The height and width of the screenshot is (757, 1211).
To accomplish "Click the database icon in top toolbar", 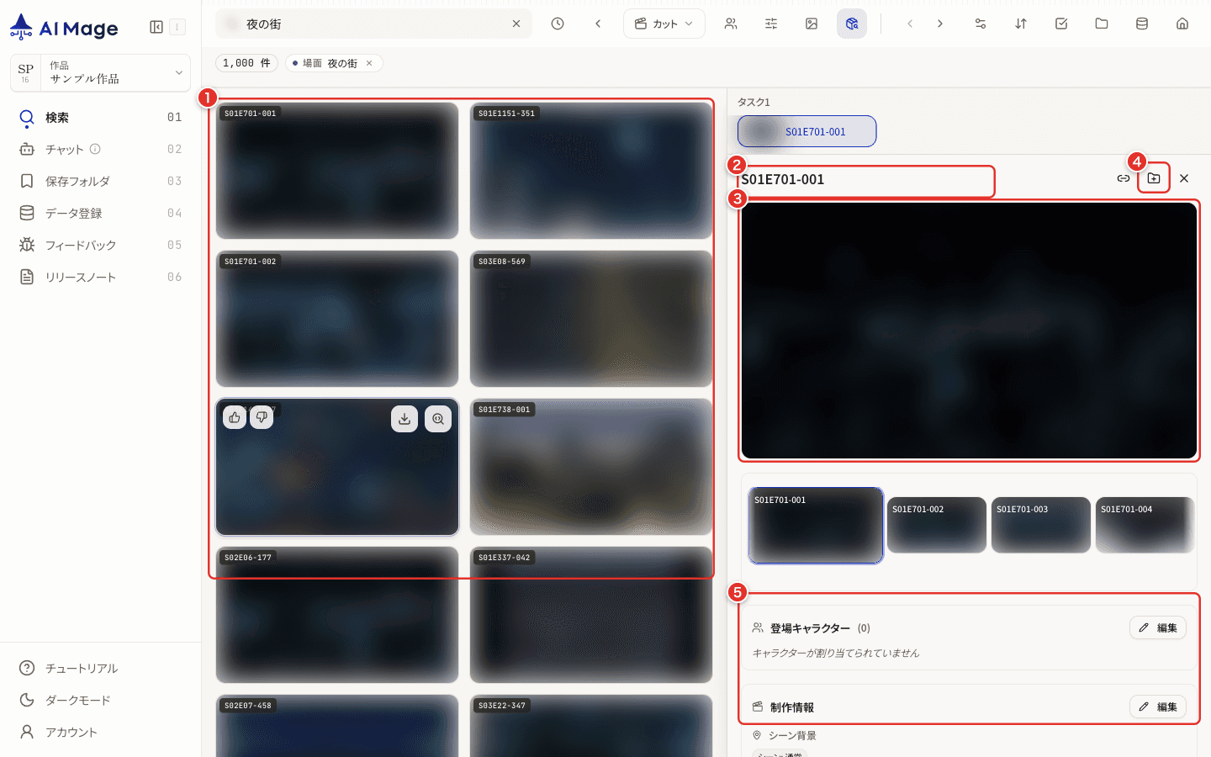I will point(1142,24).
